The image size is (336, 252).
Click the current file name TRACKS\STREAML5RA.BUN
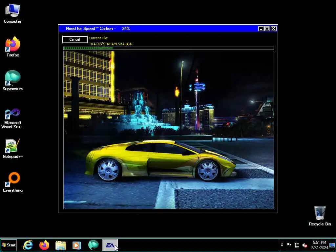pyautogui.click(x=111, y=44)
